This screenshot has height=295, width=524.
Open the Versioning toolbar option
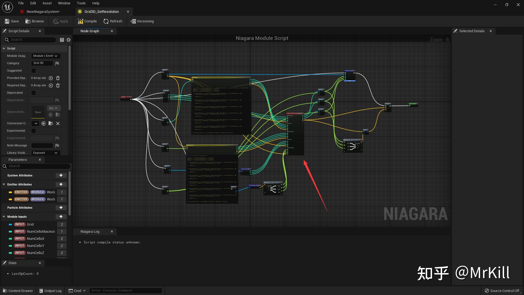(142, 21)
